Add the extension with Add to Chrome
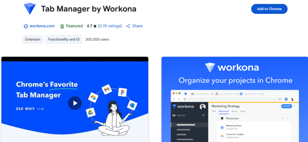The height and width of the screenshot is (142, 308). click(269, 9)
